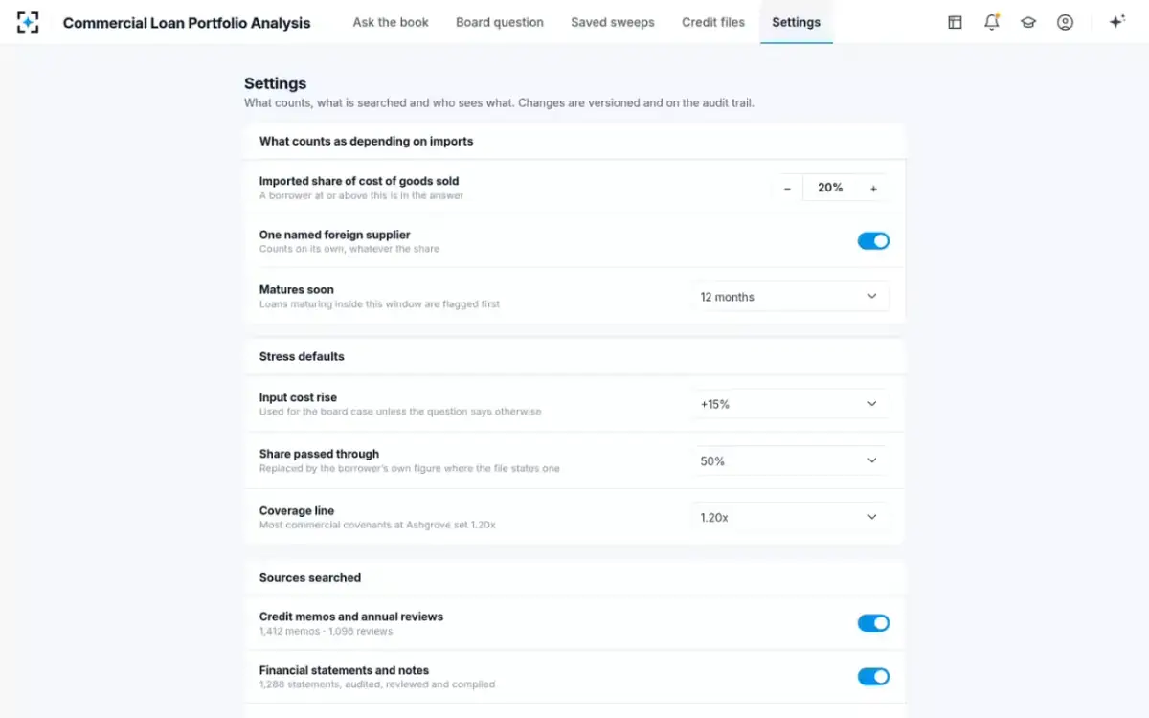1149x718 pixels.
Task: Click 'A borrower at or above this' description
Action: click(x=361, y=195)
